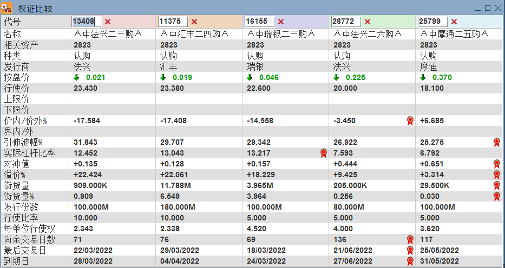Click ribbon badge beside expiry 27/06/2022
The width and height of the screenshot is (505, 268).
[x=410, y=261]
